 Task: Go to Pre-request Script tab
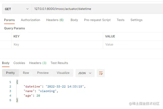(x=97, y=20)
